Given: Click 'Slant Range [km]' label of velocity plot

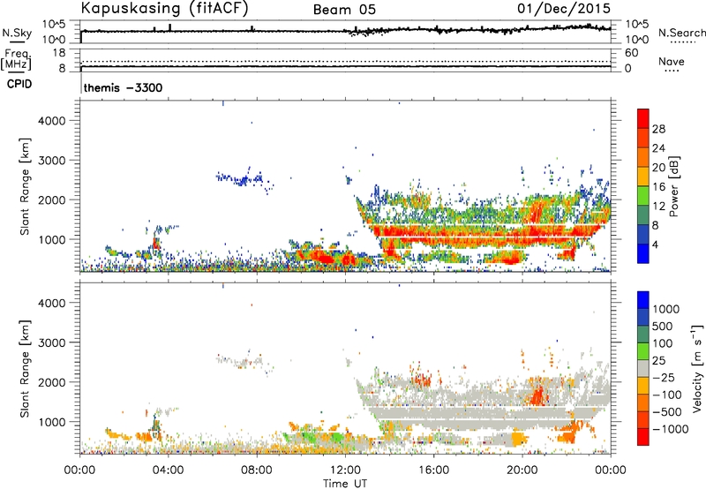Looking at the screenshot, I should click(x=25, y=368).
